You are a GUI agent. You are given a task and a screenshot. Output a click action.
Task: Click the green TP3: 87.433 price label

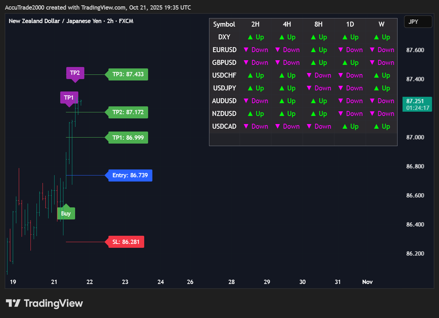point(128,74)
